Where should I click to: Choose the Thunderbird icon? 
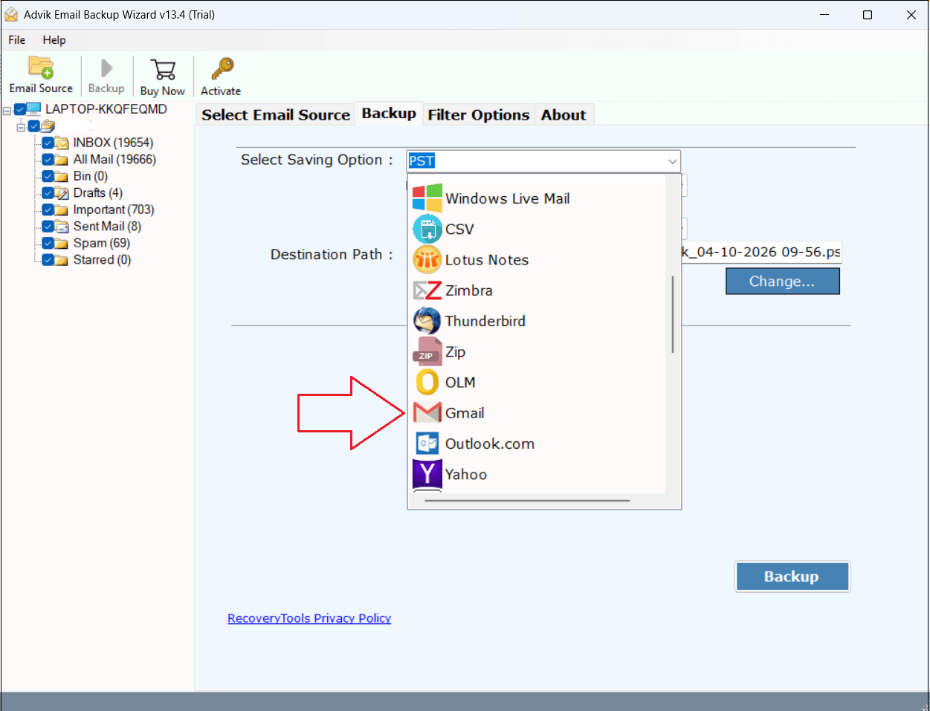(427, 321)
